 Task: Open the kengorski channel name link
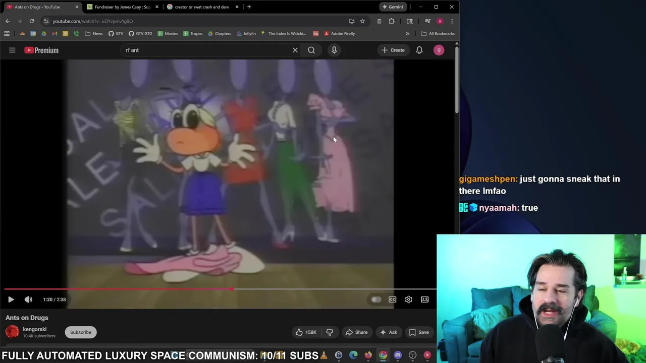click(x=35, y=329)
